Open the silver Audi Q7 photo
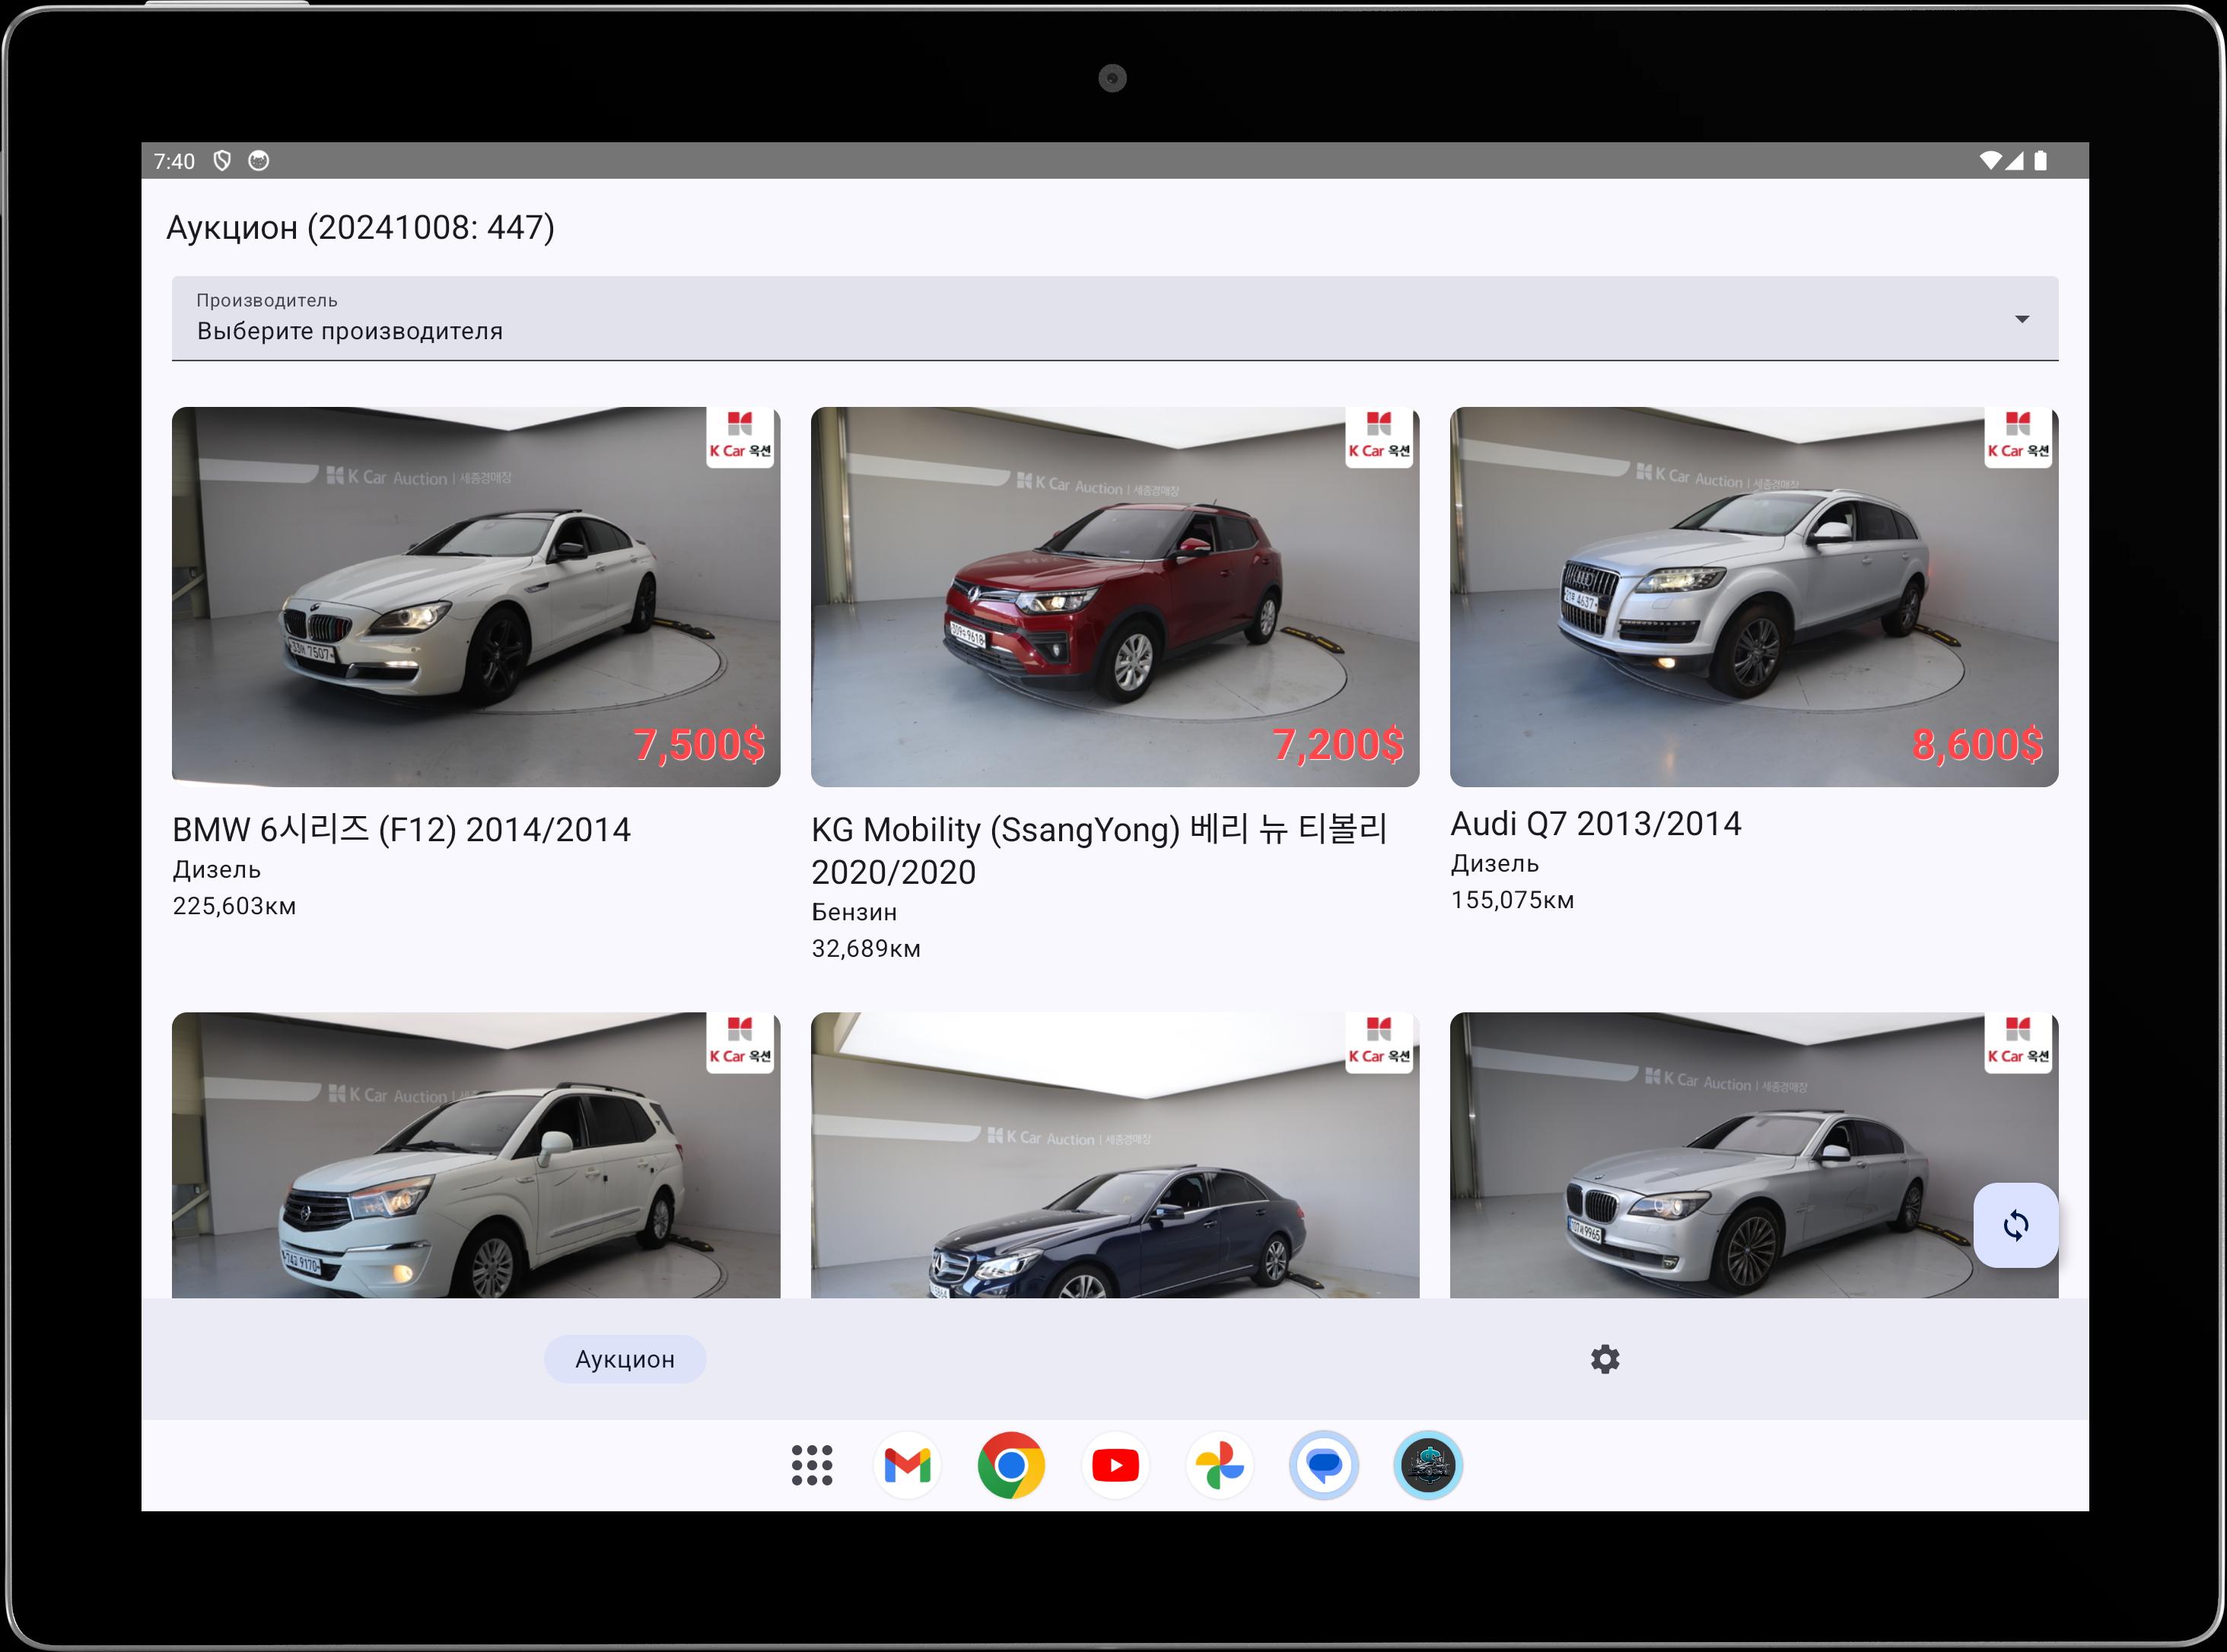The image size is (2227, 1652). point(1753,596)
